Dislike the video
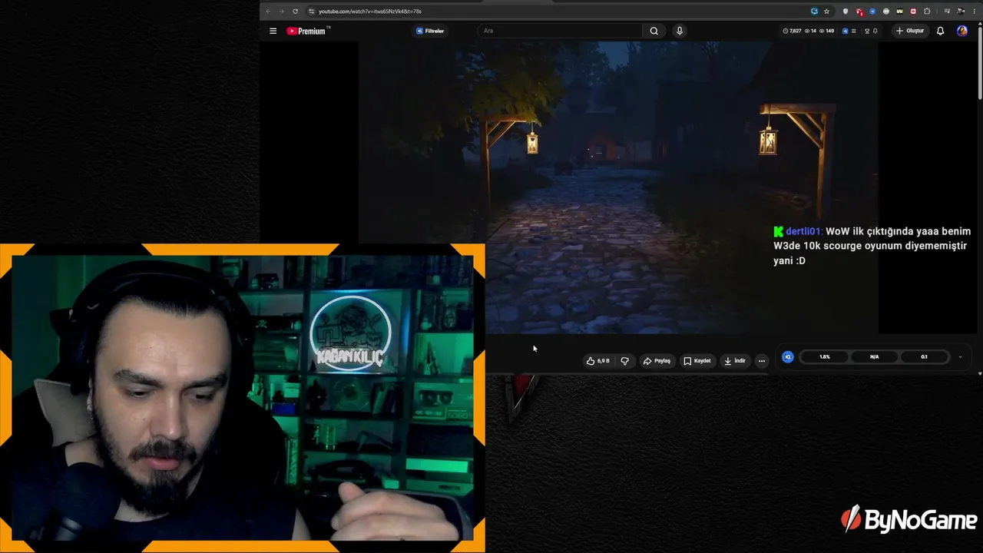The height and width of the screenshot is (553, 983). coord(624,361)
